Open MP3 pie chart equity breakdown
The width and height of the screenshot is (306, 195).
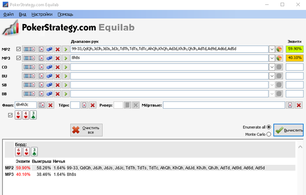tap(279, 58)
